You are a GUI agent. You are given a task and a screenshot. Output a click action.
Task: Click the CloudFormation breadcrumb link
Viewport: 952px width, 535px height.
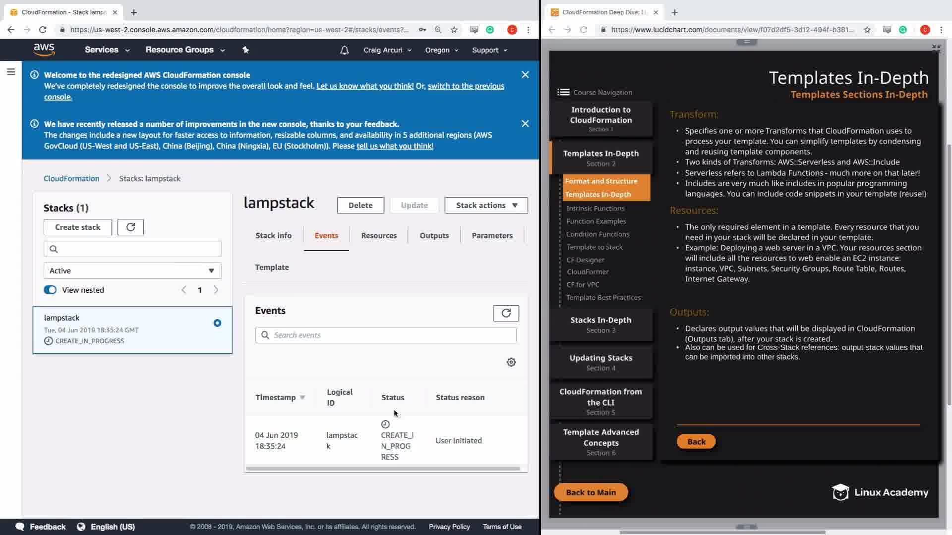[71, 178]
